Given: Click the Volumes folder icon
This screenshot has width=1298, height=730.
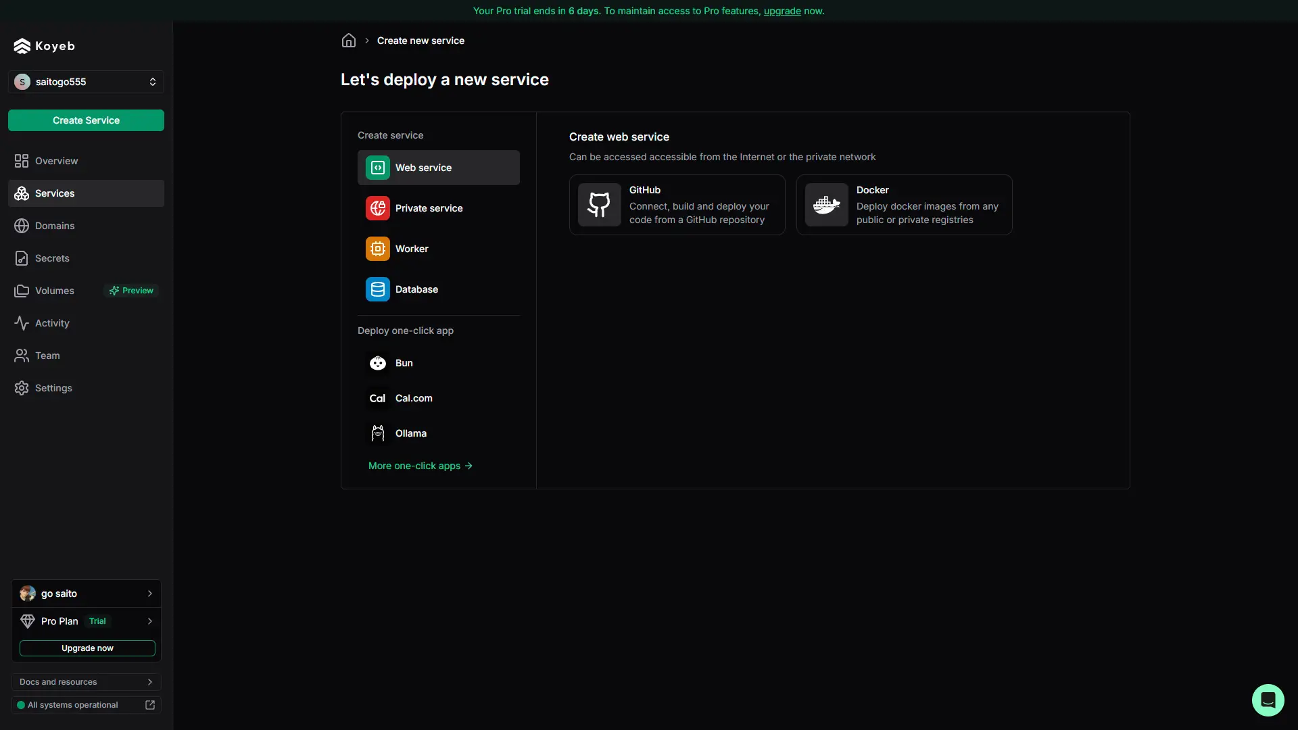Looking at the screenshot, I should pyautogui.click(x=22, y=291).
